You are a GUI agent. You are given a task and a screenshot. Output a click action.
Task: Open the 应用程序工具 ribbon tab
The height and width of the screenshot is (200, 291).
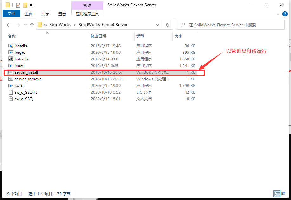click(87, 14)
